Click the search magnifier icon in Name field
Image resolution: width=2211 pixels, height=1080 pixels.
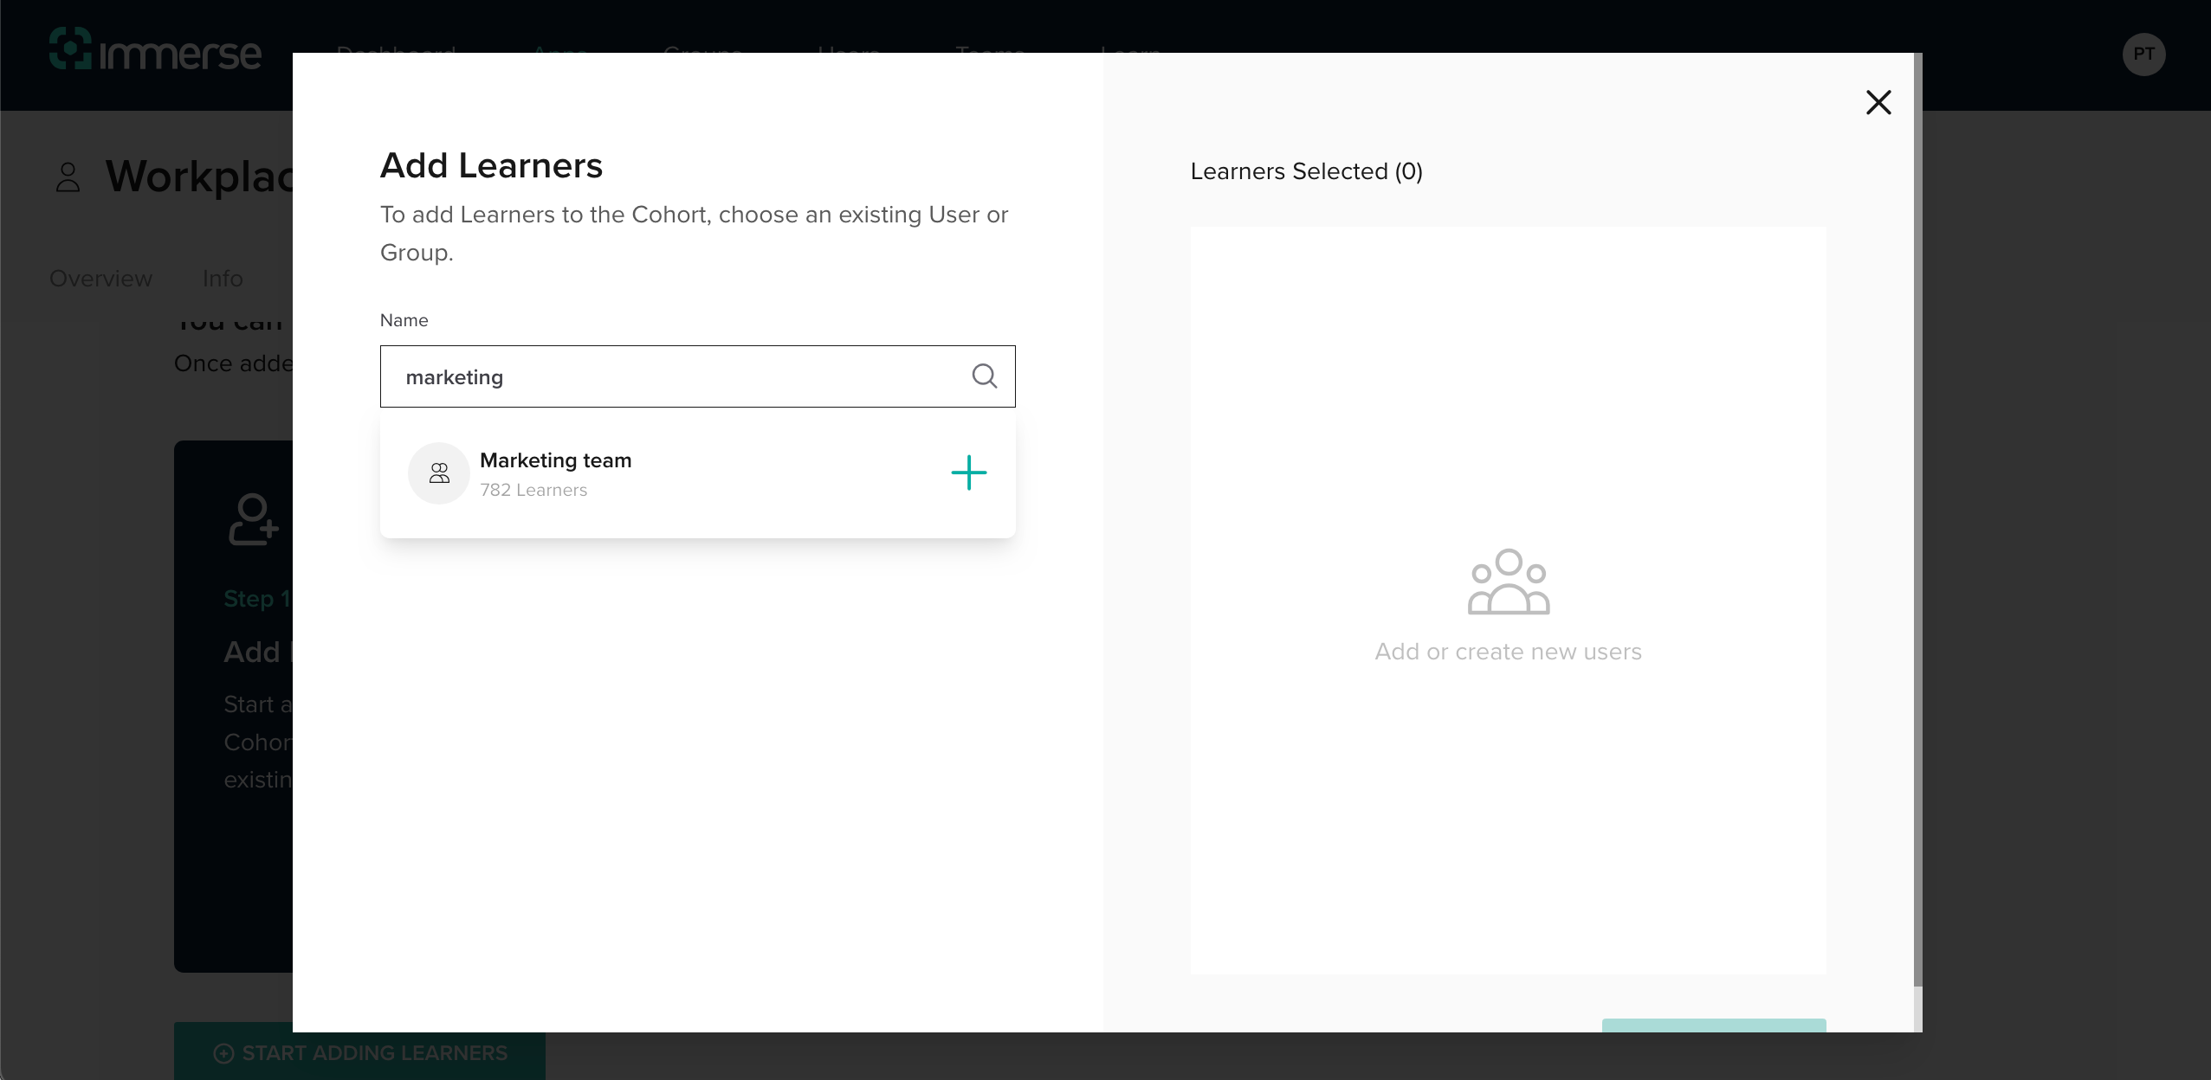(984, 376)
